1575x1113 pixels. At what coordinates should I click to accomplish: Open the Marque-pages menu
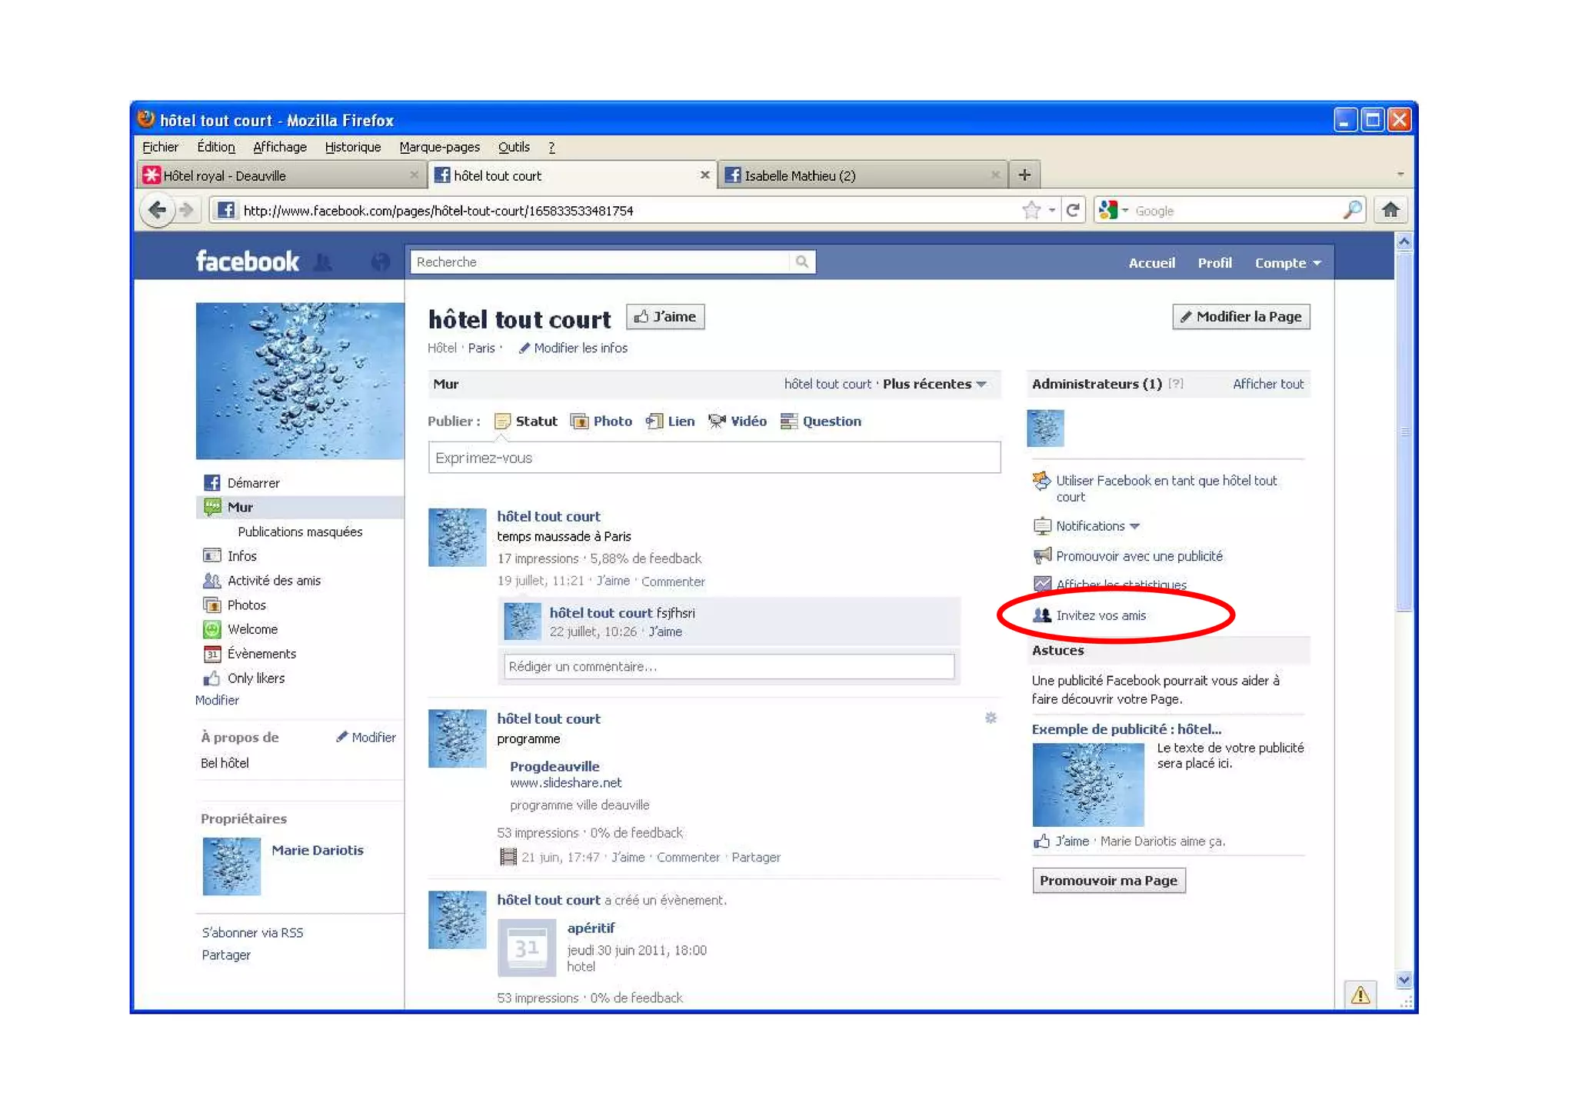pyautogui.click(x=439, y=147)
